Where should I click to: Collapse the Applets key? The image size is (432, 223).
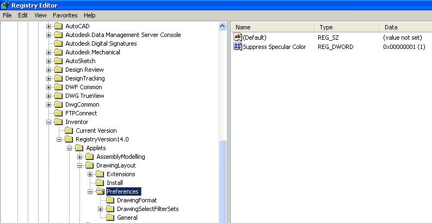[70, 148]
